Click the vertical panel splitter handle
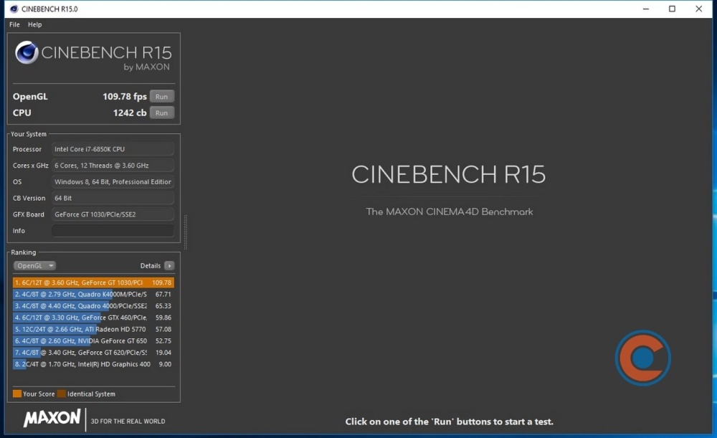The image size is (717, 438). point(185,232)
